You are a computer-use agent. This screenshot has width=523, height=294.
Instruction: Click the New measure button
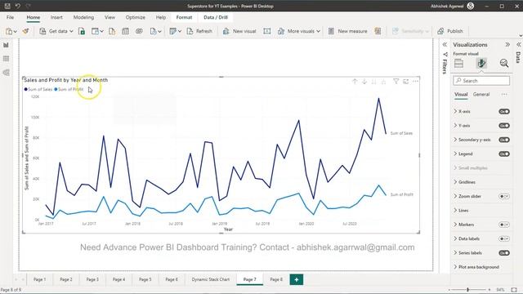[347, 31]
